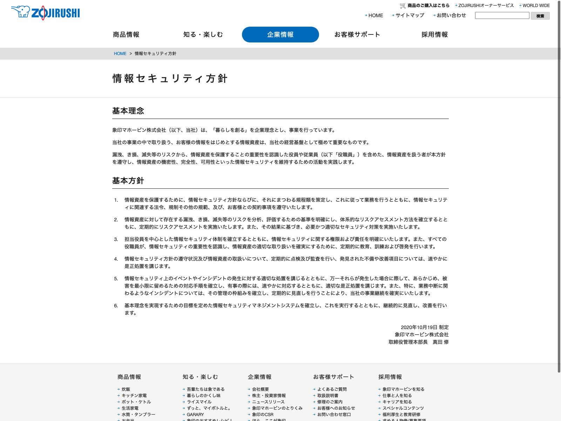Open the WORLD WIDE link
Image resolution: width=561 pixels, height=421 pixels.
[x=536, y=6]
